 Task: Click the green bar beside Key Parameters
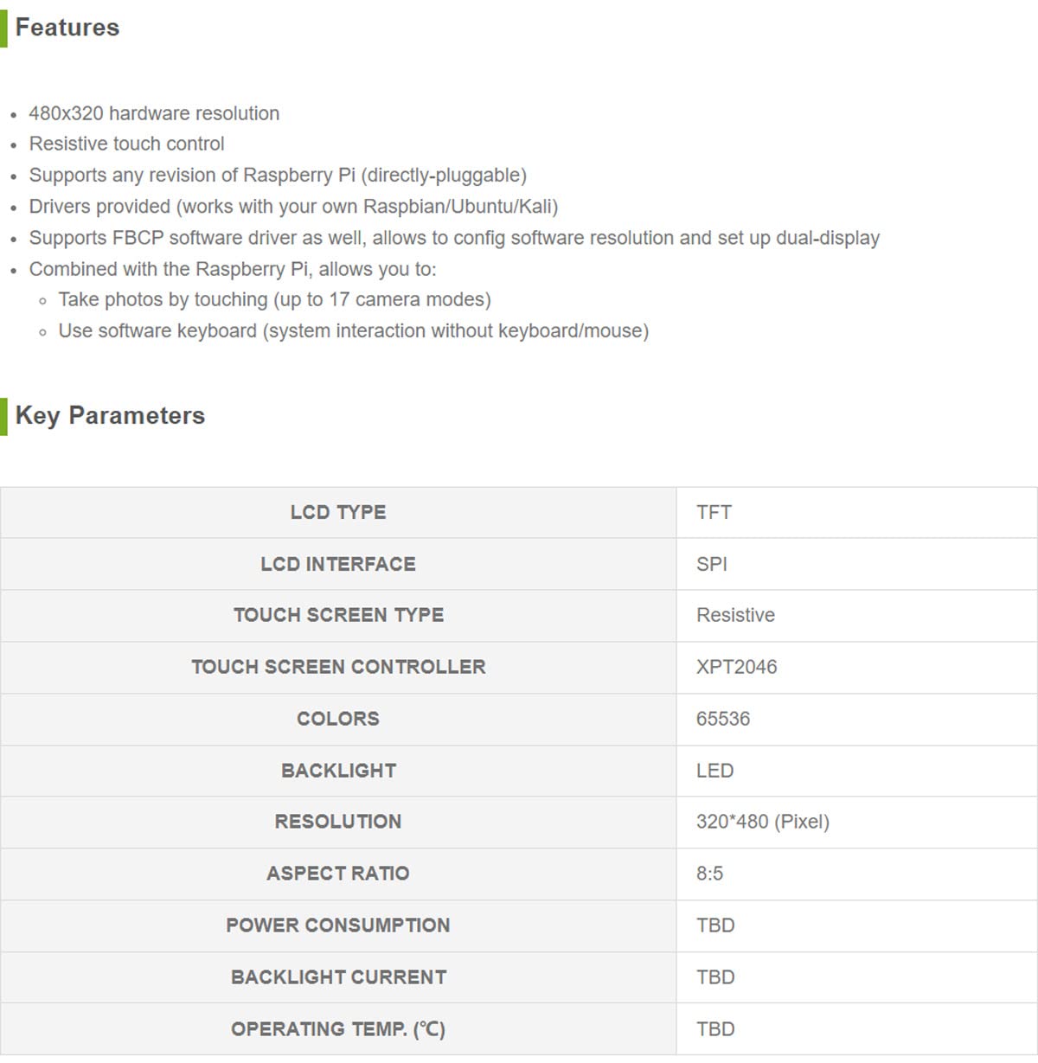pos(3,416)
